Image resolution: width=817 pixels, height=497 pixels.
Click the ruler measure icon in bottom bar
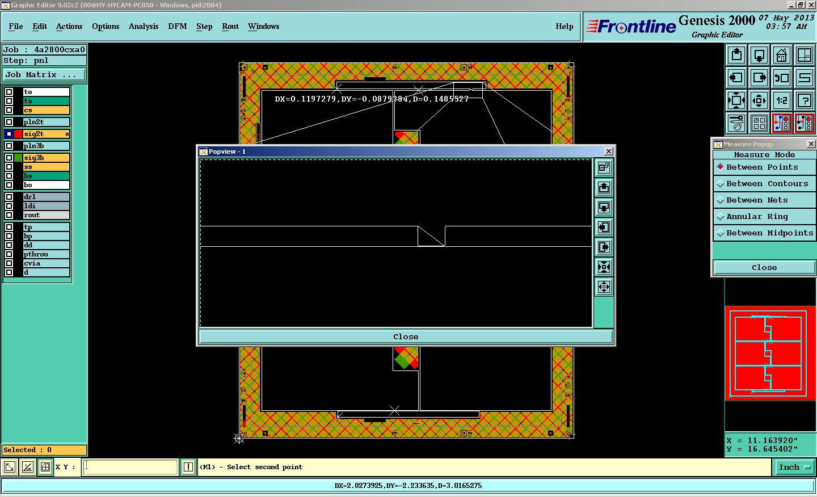[27, 467]
